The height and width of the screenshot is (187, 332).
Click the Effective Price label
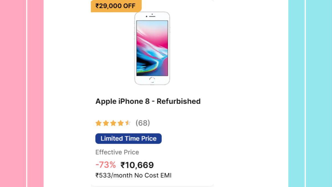(x=117, y=152)
